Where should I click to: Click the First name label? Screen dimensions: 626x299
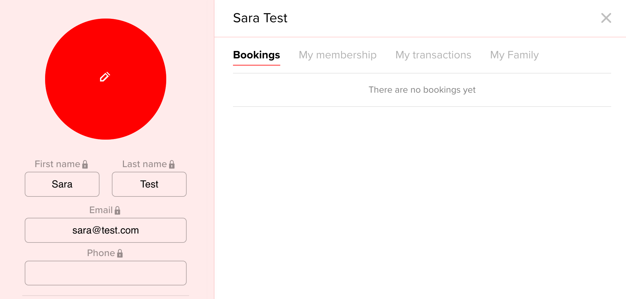(57, 164)
